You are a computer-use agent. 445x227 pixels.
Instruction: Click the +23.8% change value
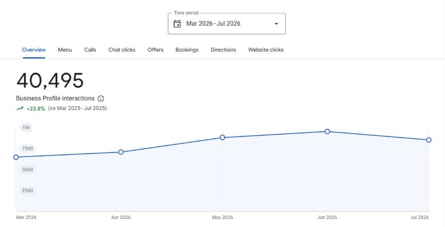click(x=36, y=108)
